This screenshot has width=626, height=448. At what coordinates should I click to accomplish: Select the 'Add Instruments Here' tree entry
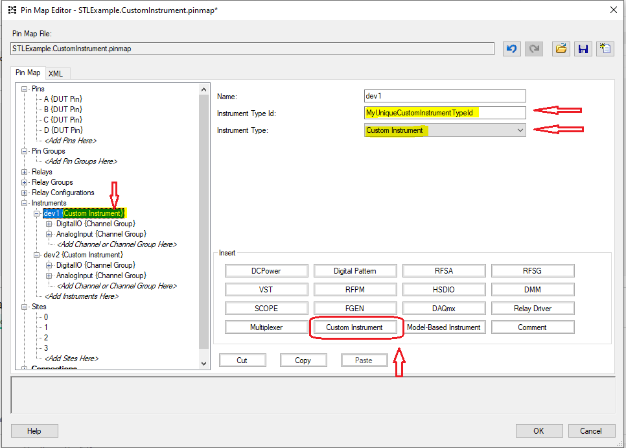coord(81,296)
